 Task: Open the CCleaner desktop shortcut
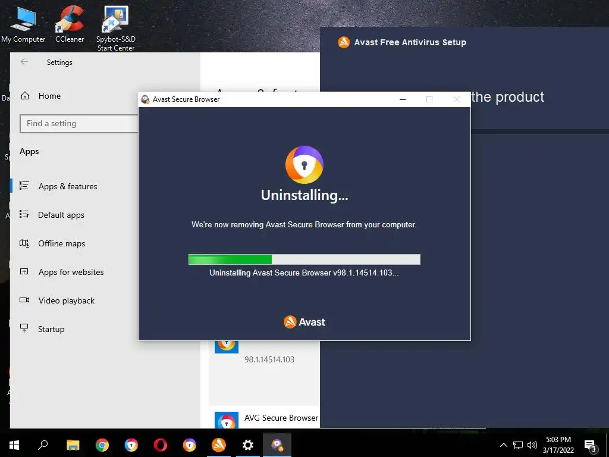tap(70, 23)
